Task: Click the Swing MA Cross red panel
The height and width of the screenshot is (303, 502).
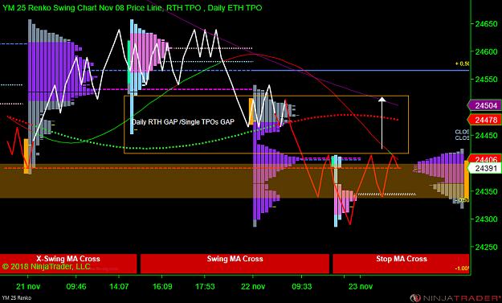Action: (x=235, y=264)
